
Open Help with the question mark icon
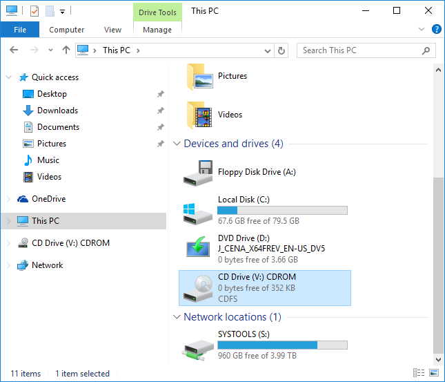[x=436, y=29]
